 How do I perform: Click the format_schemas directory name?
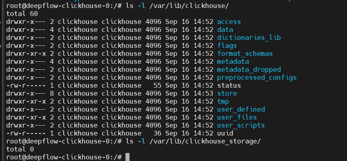(x=245, y=53)
